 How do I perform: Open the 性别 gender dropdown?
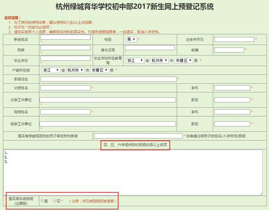click(x=131, y=39)
